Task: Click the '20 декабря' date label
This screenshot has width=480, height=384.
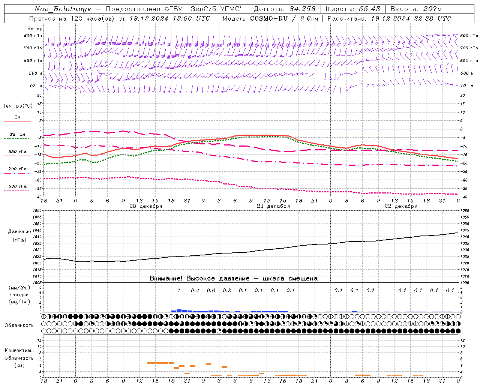Action: click(146, 206)
